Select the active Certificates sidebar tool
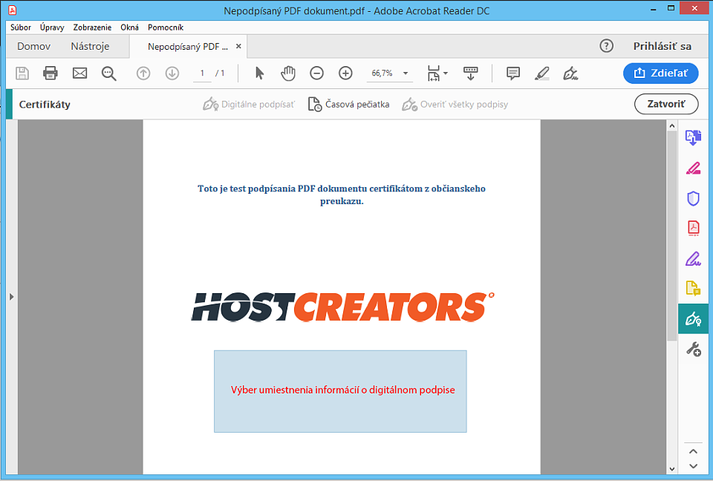 click(693, 318)
